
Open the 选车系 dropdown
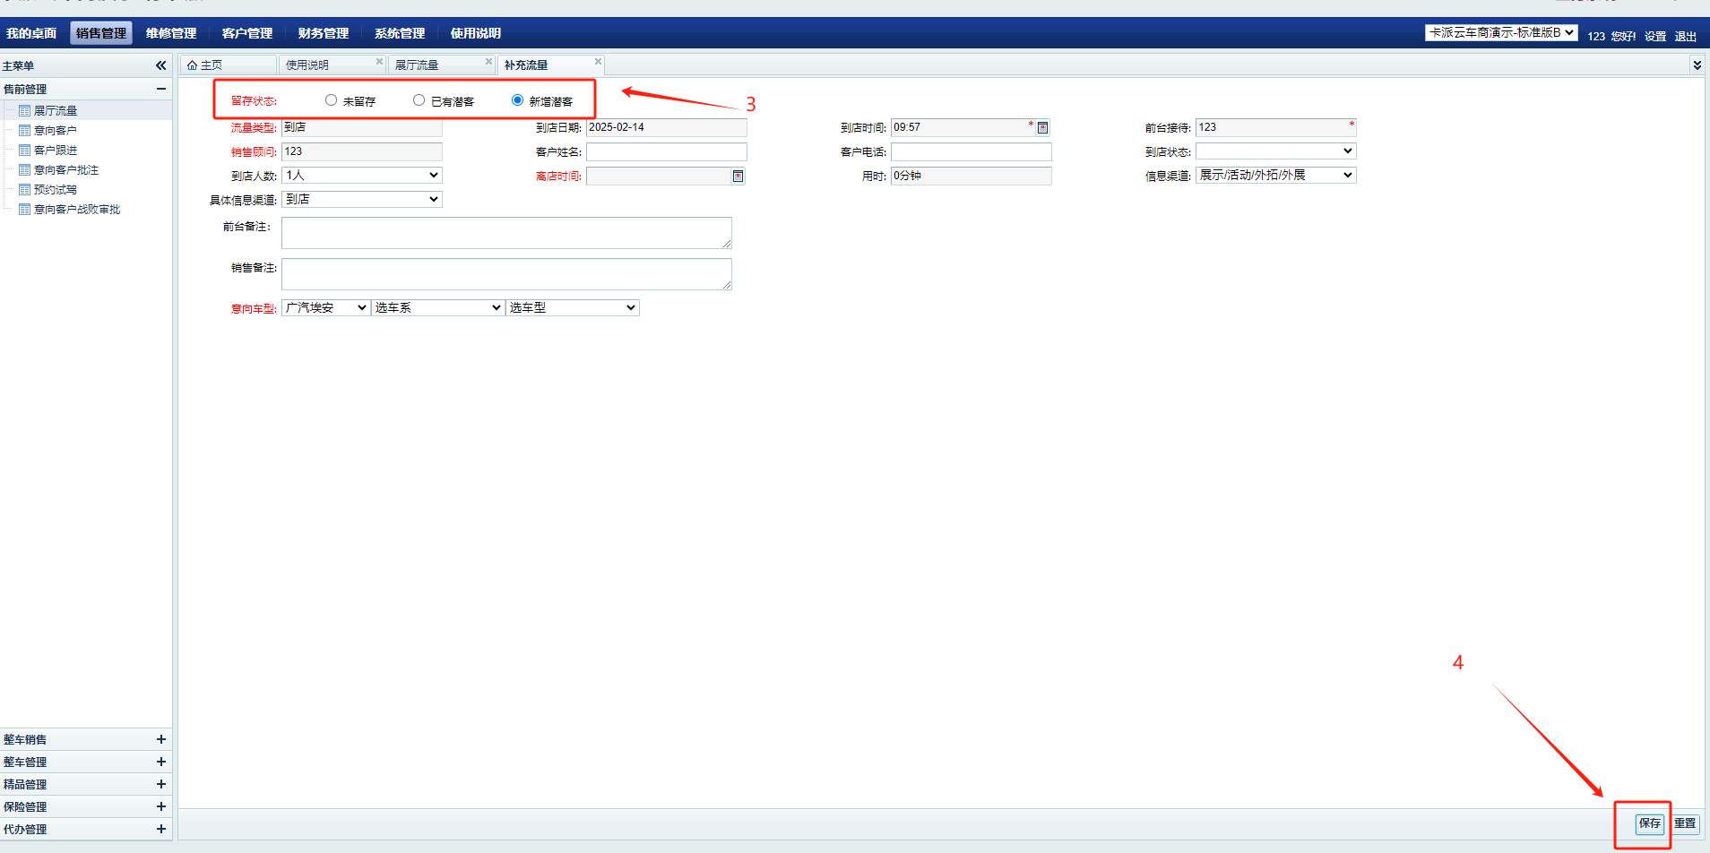[437, 307]
